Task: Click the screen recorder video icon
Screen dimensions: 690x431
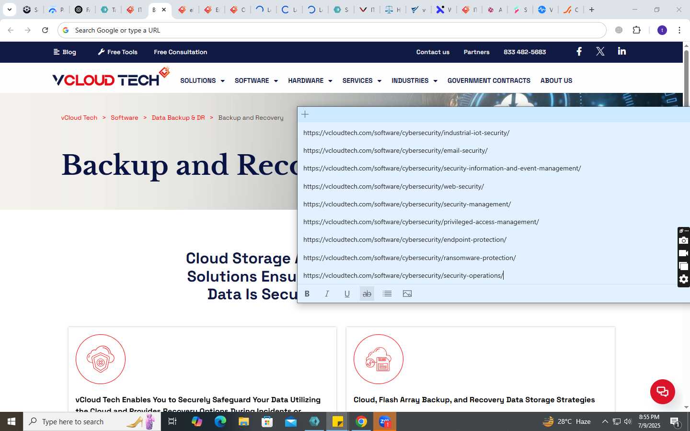Action: [684, 253]
